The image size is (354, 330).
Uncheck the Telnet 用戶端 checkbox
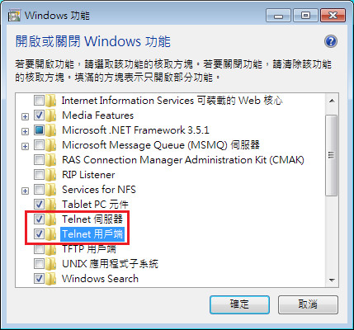pyautogui.click(x=39, y=234)
